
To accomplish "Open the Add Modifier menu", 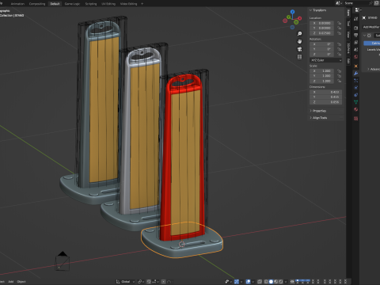I will (x=371, y=27).
